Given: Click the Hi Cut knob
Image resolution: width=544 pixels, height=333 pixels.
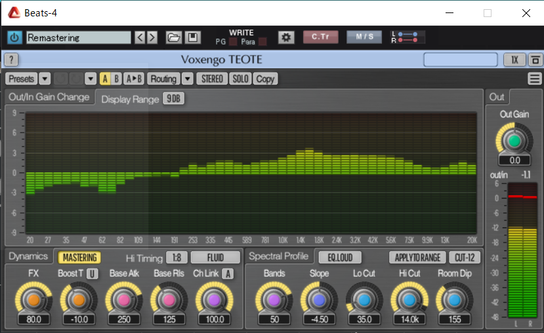Looking at the screenshot, I should (x=409, y=300).
